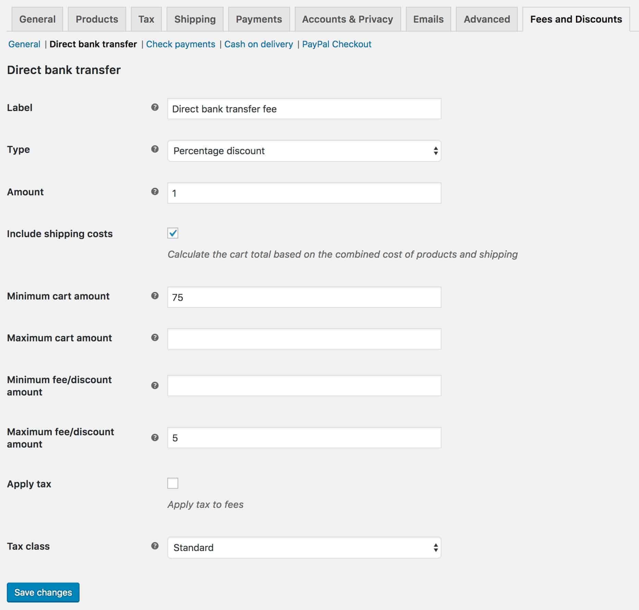
Task: Click the help icon beside Label
Action: coord(155,107)
